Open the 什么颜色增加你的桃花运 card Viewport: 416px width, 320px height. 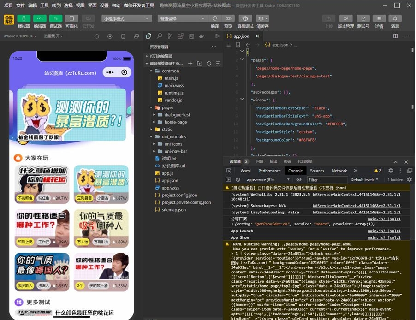(x=42, y=184)
